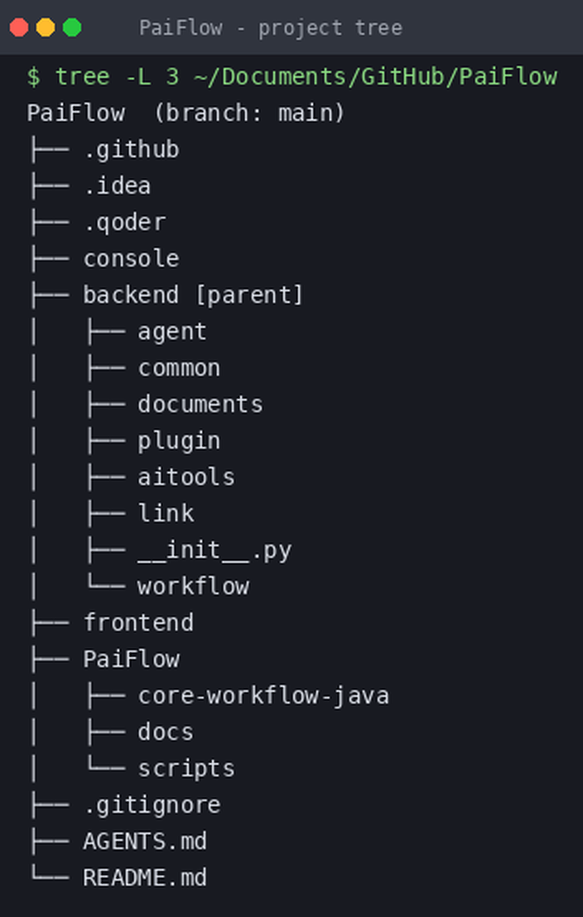Viewport: 583px width, 917px height.
Task: Click the .gitignore file
Action: coord(152,804)
